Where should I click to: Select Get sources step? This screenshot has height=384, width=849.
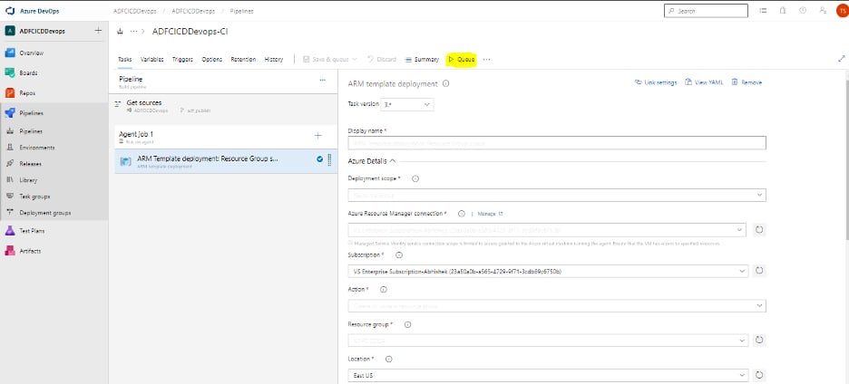226,106
